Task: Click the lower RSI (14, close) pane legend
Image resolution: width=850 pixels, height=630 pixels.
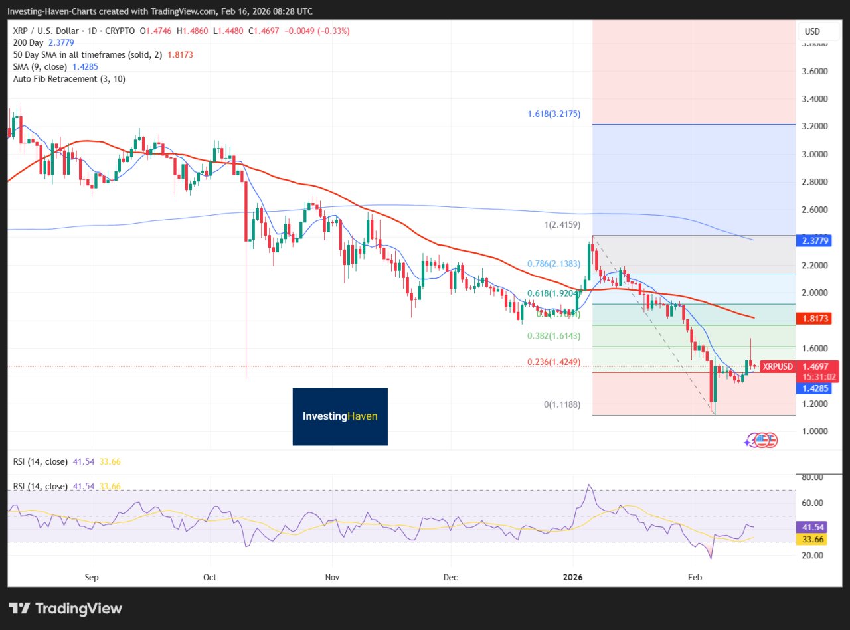Action: coord(66,486)
